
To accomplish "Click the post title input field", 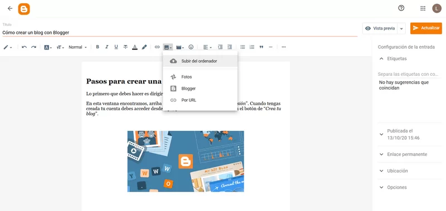I will click(180, 33).
